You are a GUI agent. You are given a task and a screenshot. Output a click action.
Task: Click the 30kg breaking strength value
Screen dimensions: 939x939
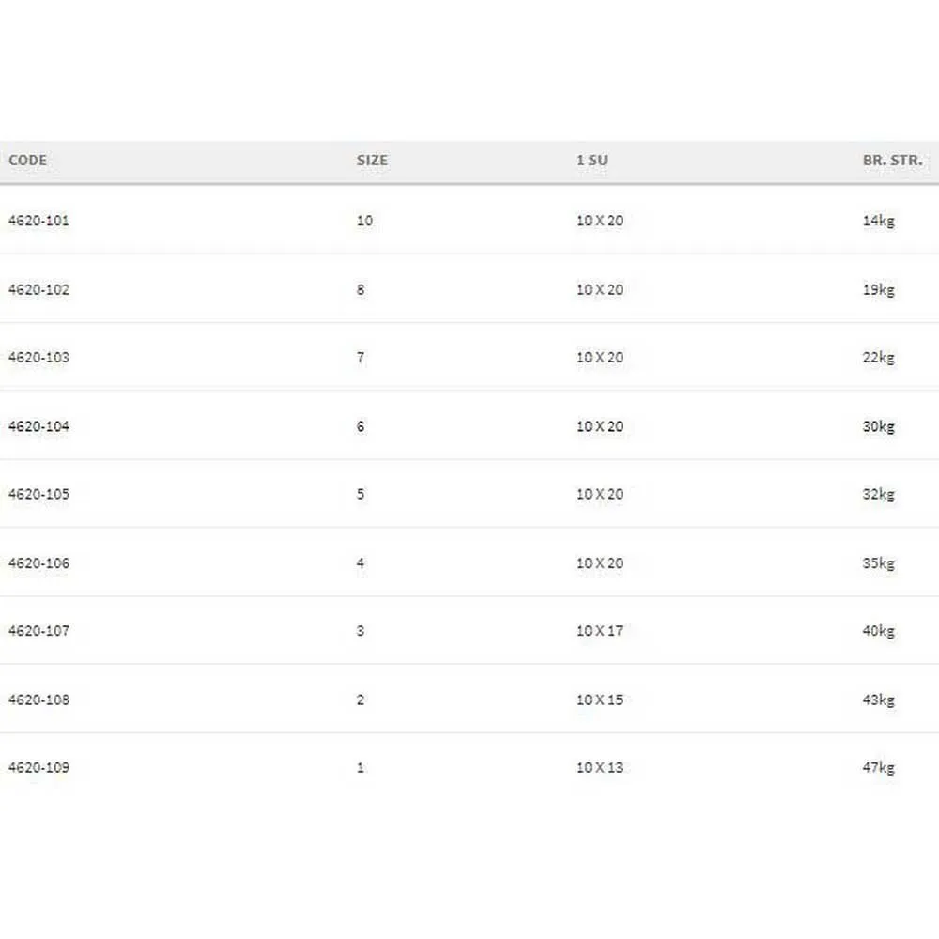pos(879,426)
